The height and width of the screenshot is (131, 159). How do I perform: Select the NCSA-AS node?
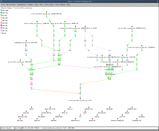click(x=26, y=111)
